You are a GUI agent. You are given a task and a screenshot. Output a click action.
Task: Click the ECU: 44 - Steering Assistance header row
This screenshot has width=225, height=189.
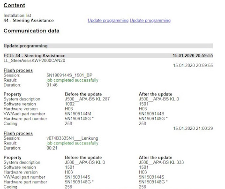(x=108, y=56)
